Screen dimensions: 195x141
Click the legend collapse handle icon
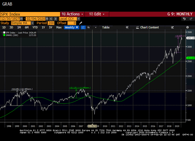(2, 33)
